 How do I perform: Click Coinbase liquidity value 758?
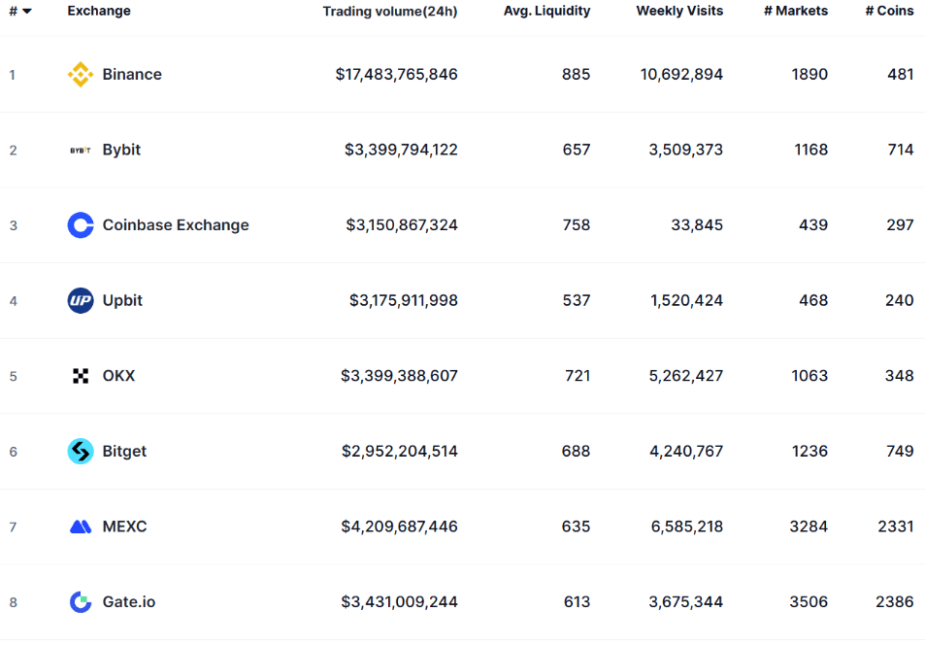[x=577, y=225]
